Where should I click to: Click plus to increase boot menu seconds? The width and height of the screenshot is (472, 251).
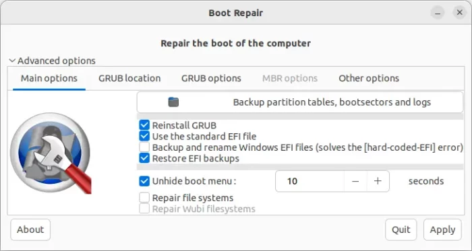[x=378, y=181]
